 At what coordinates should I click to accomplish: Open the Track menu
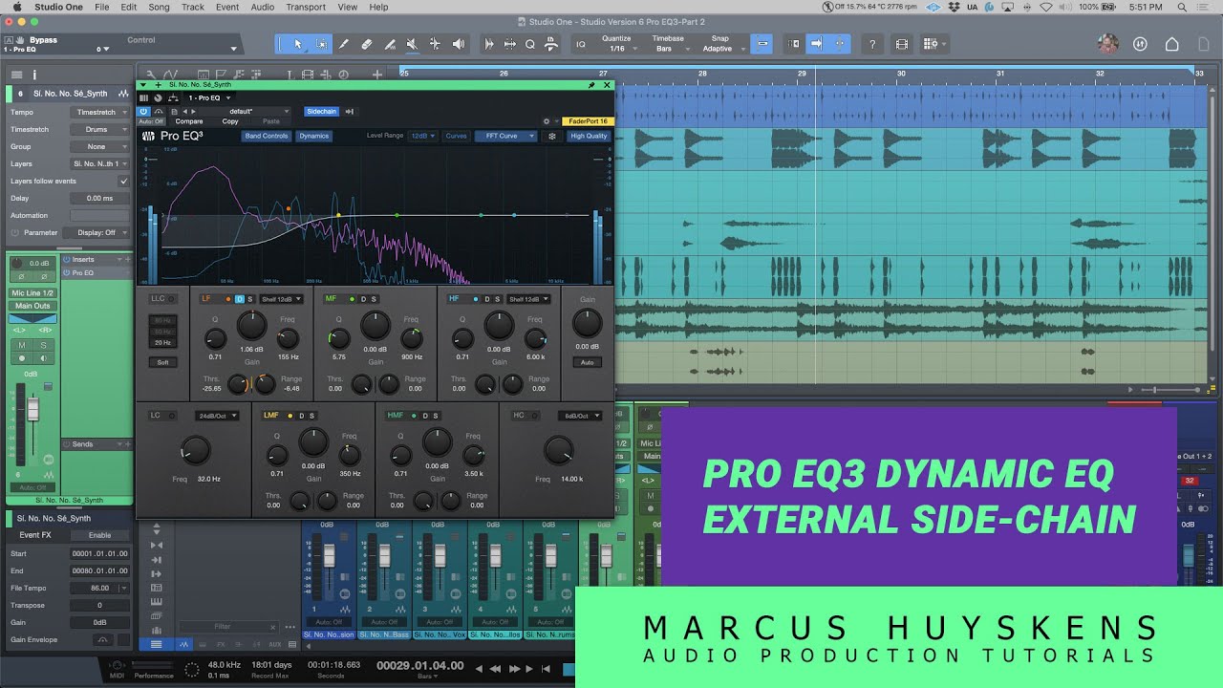193,7
